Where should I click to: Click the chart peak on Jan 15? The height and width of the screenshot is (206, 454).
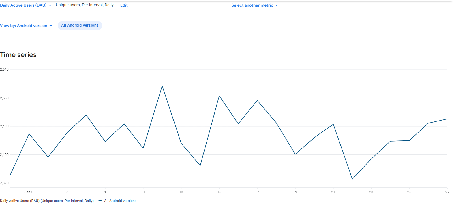(219, 96)
